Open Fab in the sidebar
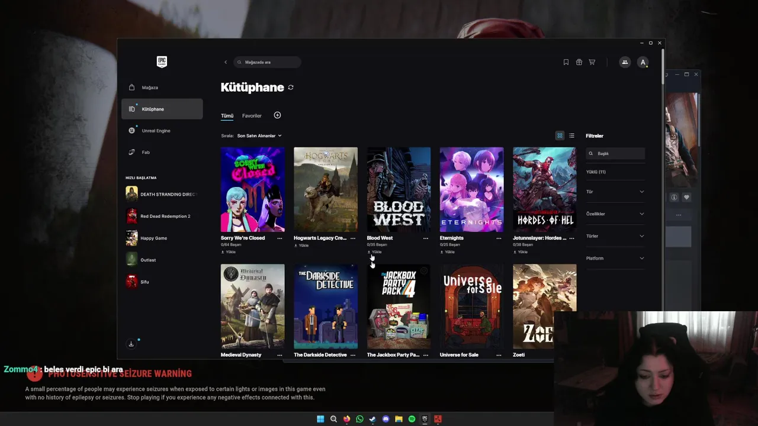 coord(162,152)
